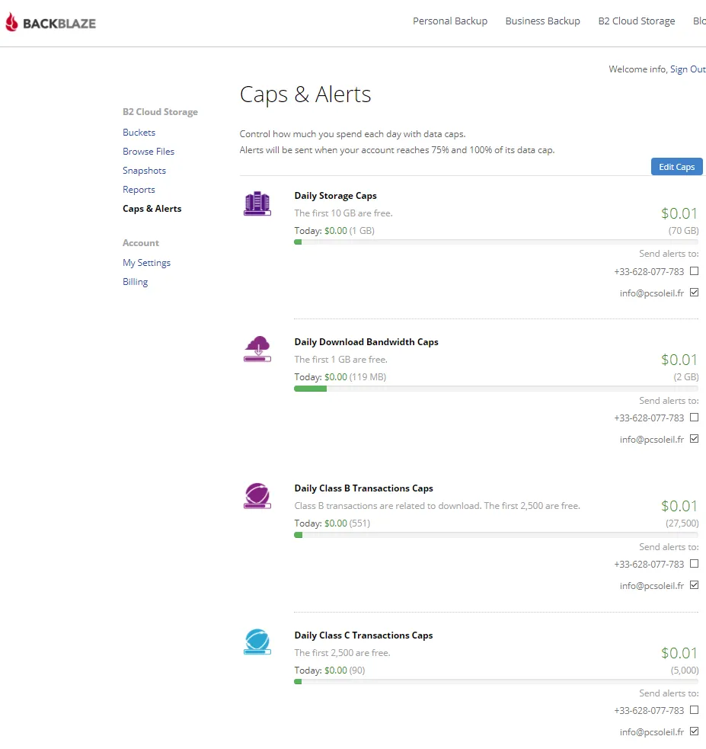Click the Edit Caps button
Viewport: 706px width, 749px height.
tap(676, 167)
